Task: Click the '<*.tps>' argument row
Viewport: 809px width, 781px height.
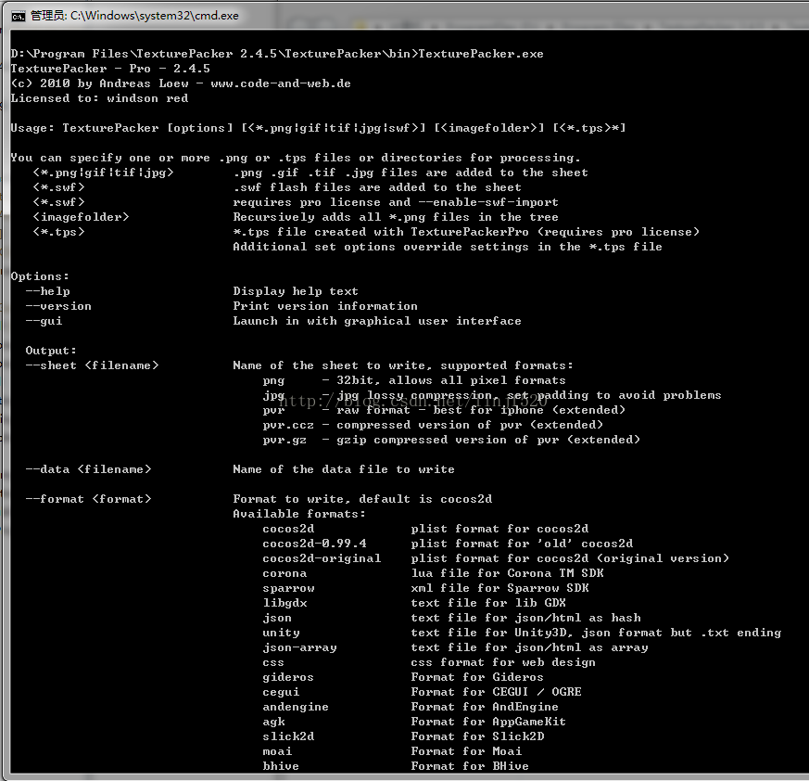Action: pos(58,233)
